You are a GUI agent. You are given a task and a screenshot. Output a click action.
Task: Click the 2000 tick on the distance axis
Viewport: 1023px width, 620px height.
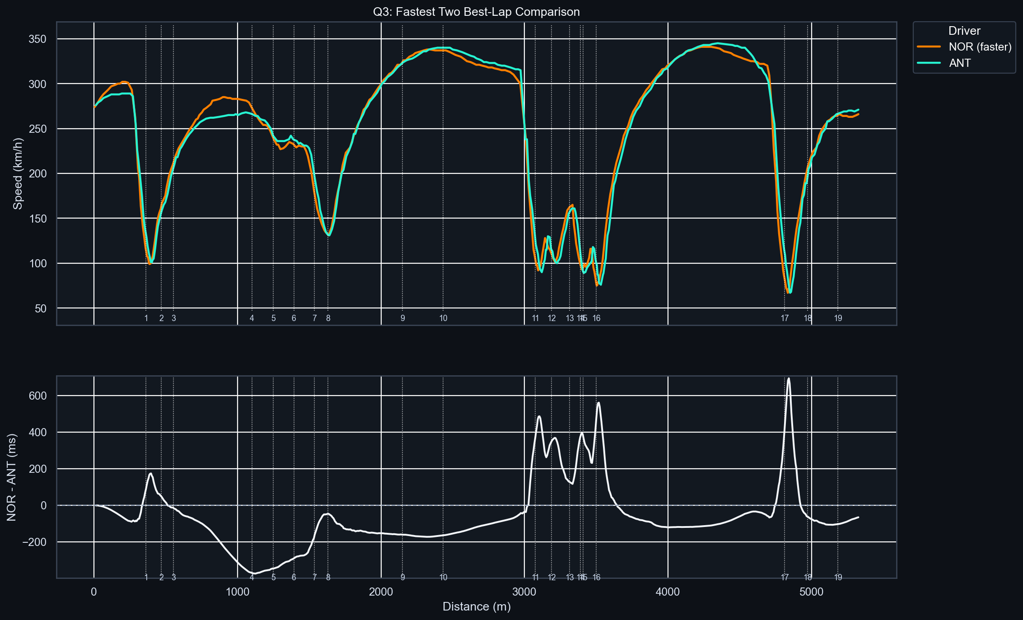[x=381, y=592]
